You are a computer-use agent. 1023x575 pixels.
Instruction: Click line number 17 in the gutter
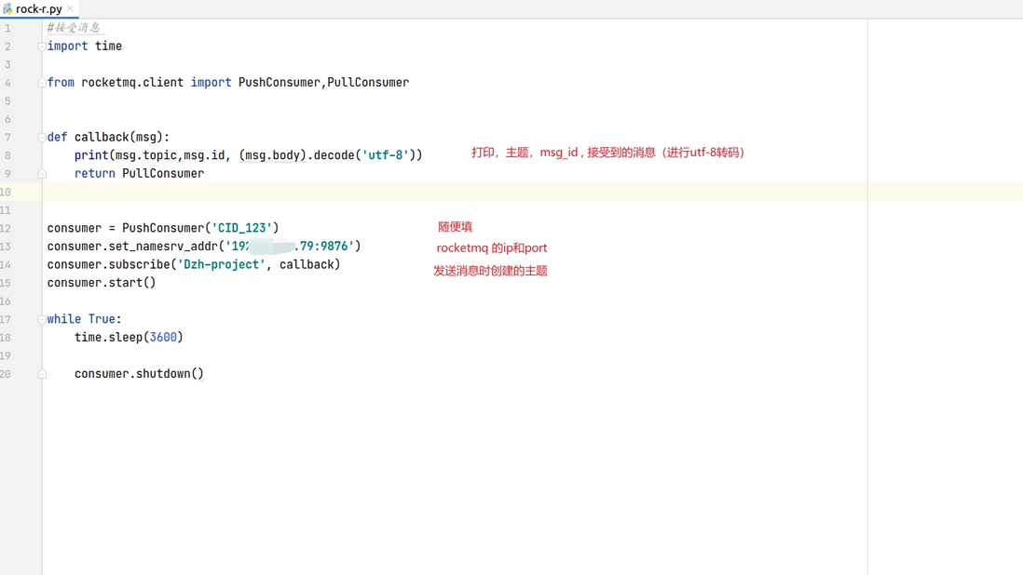tap(6, 319)
